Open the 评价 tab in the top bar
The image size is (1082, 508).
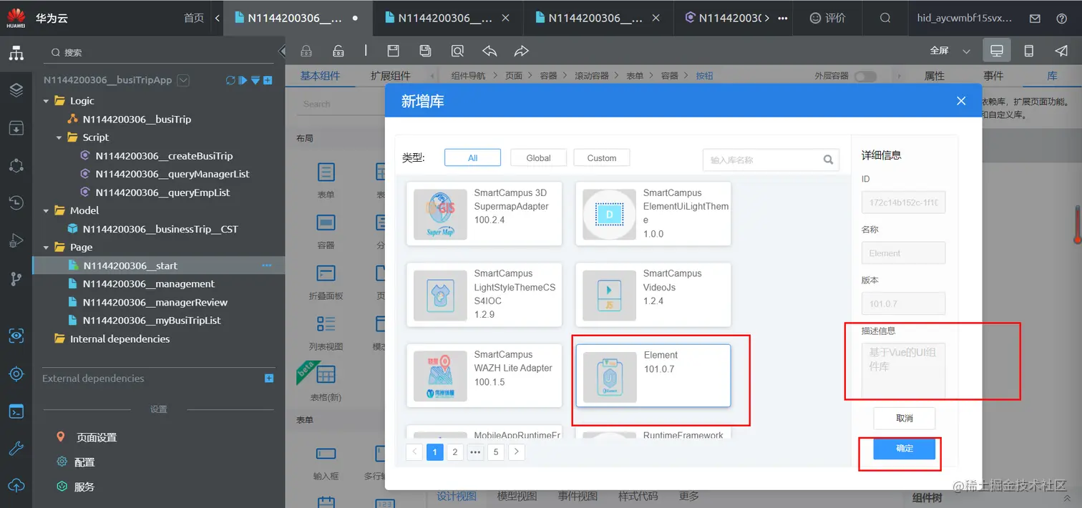pos(827,18)
